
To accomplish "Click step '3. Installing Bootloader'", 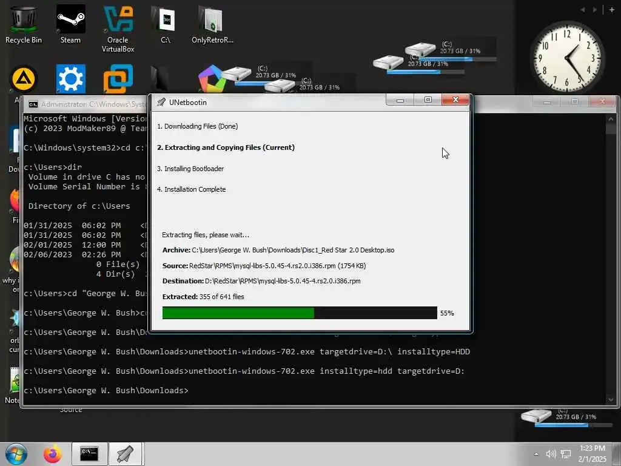I will click(190, 169).
